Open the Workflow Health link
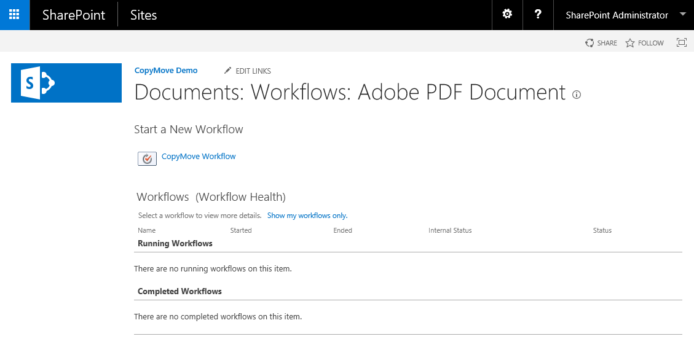This screenshot has width=694, height=339. pos(241,197)
